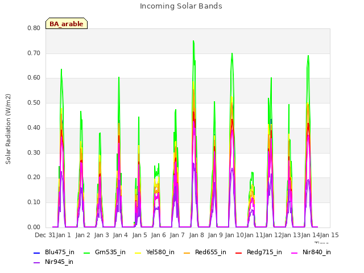364x273 pixels.
Task: Click the 0.50 y-axis value
Action: click(34, 102)
